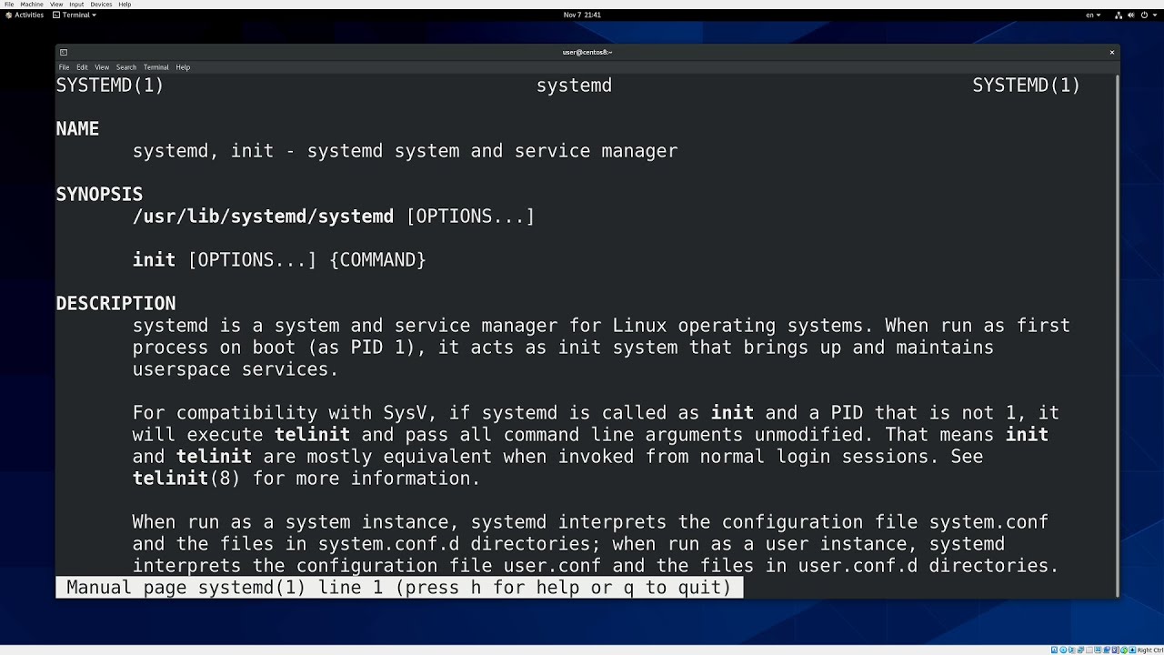Click the DESCRIPTION section heading
This screenshot has height=655, width=1164.
(115, 304)
